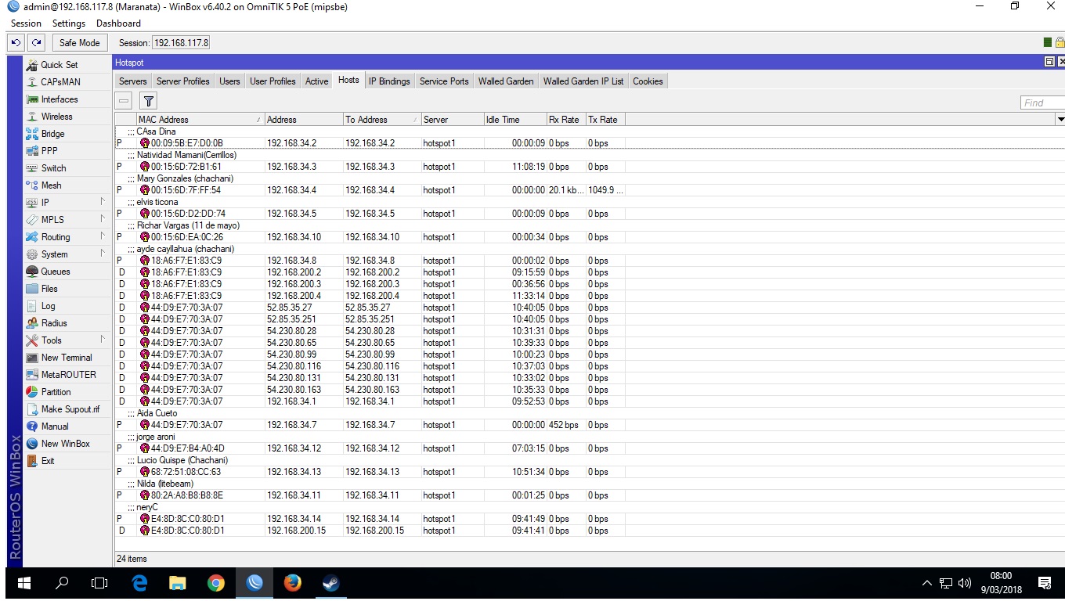Screen dimensions: 1065x601
Task: Sort by MAC Address column header
Action: [x=200, y=120]
